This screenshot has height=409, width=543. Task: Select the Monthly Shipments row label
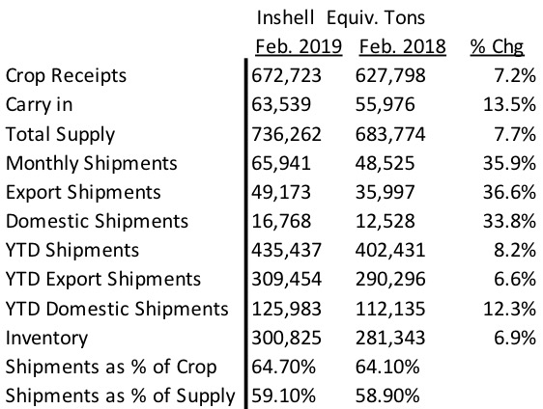92,164
